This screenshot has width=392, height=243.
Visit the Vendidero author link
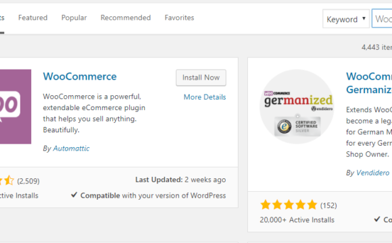click(372, 173)
